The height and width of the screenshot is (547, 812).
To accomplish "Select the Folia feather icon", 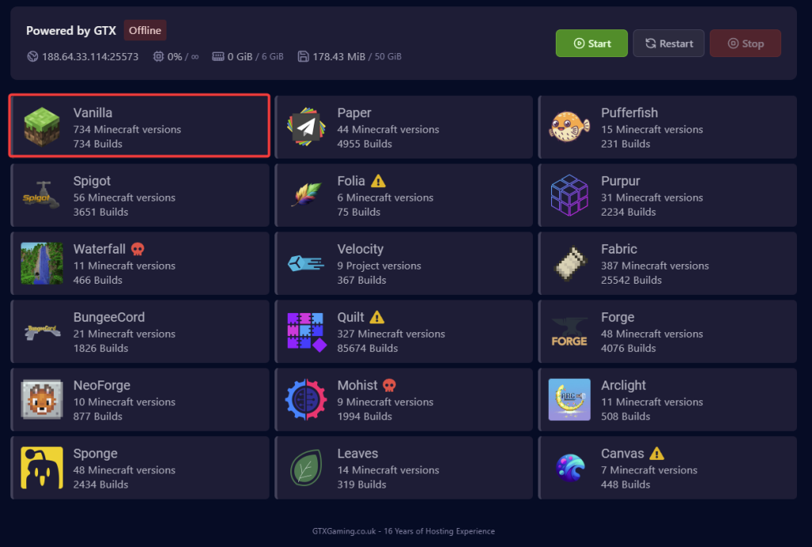I will (306, 196).
